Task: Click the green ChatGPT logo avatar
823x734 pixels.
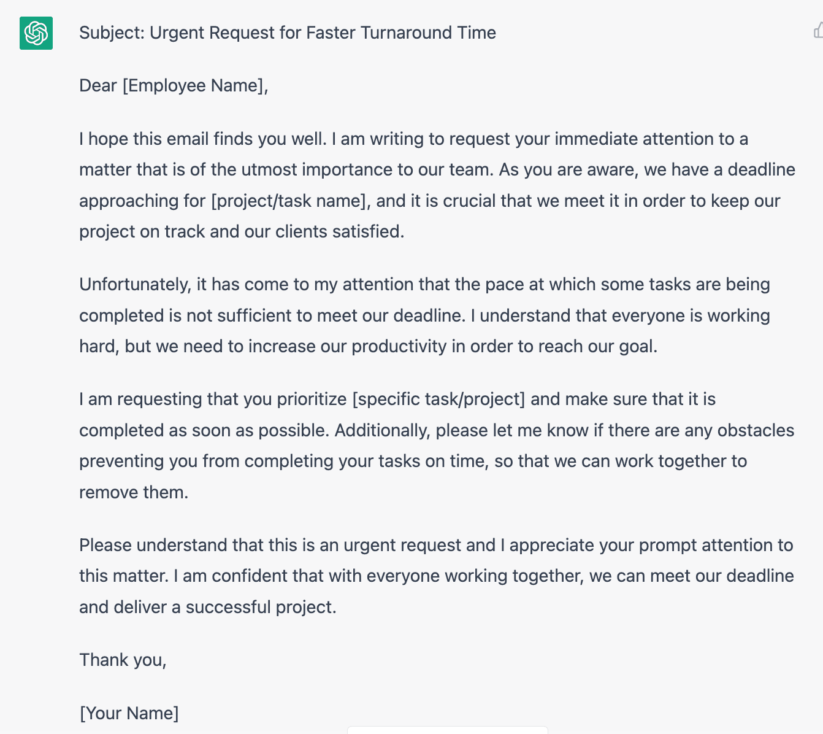Action: [x=36, y=33]
